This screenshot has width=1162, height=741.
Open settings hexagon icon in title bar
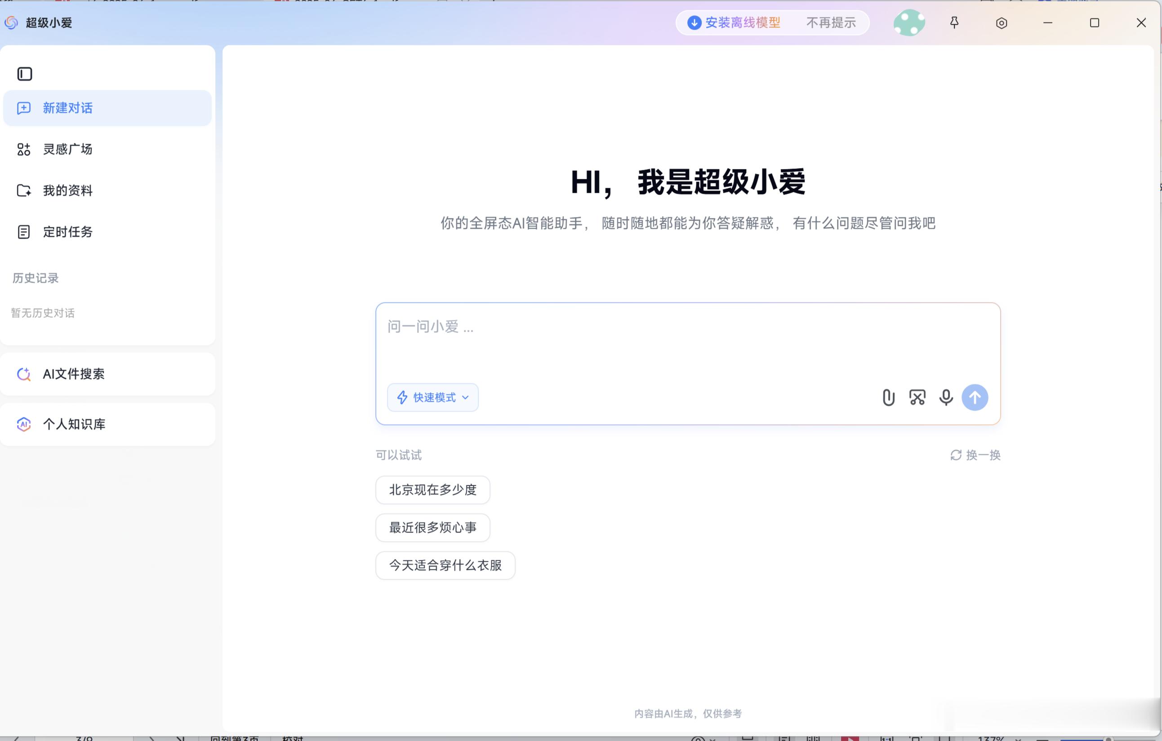(1002, 23)
